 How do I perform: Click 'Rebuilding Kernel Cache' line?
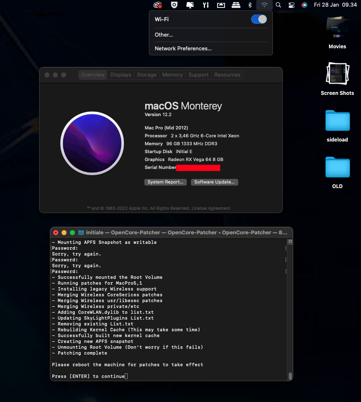(x=126, y=330)
